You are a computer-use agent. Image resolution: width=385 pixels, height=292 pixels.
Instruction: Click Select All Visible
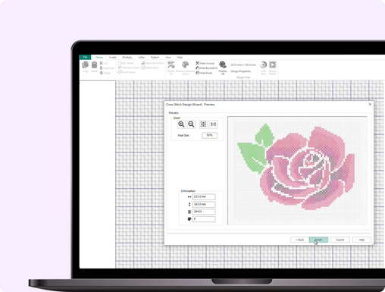coord(152,63)
